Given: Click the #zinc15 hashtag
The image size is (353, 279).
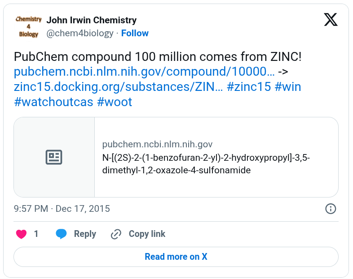Looking at the screenshot, I should pyautogui.click(x=249, y=86).
